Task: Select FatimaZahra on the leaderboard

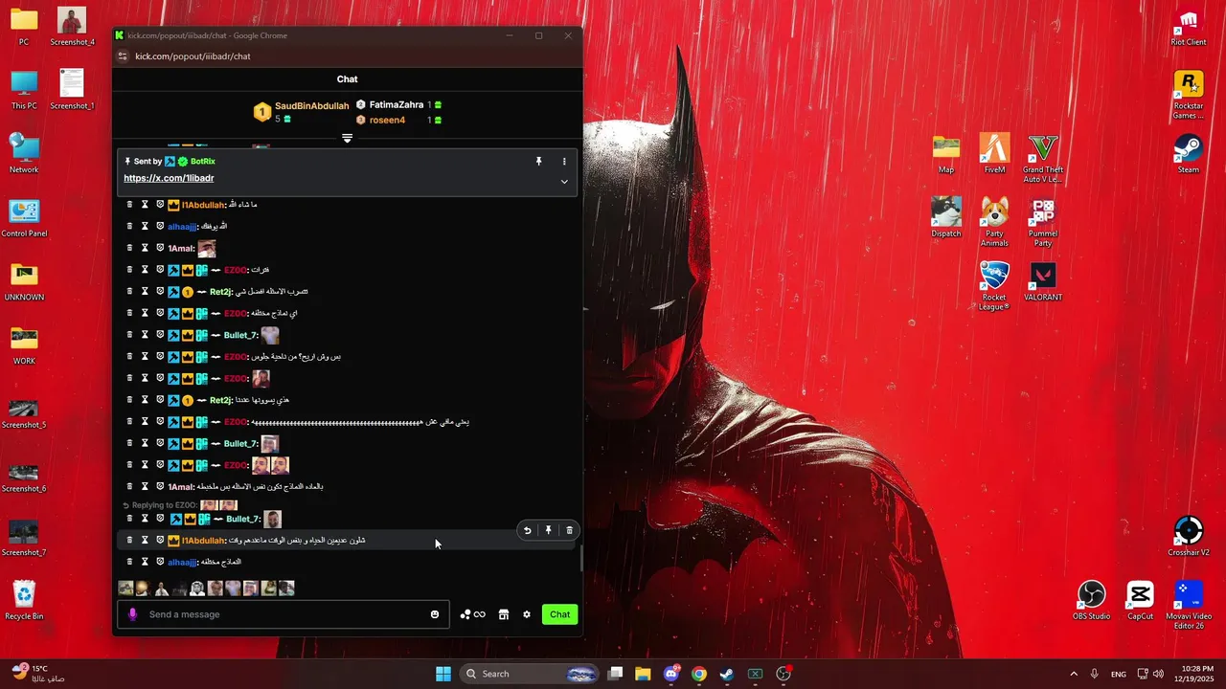Action: pyautogui.click(x=397, y=105)
